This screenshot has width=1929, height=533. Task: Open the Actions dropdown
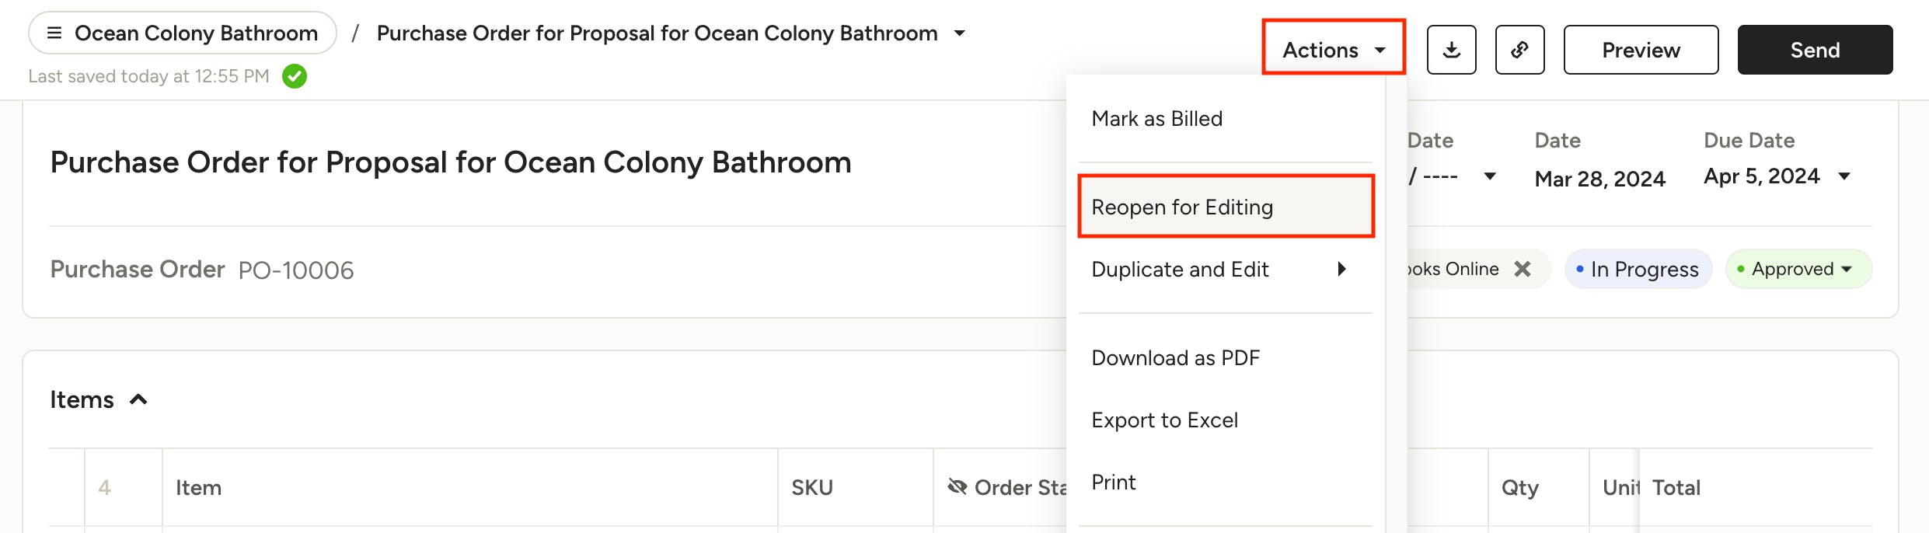coord(1334,50)
